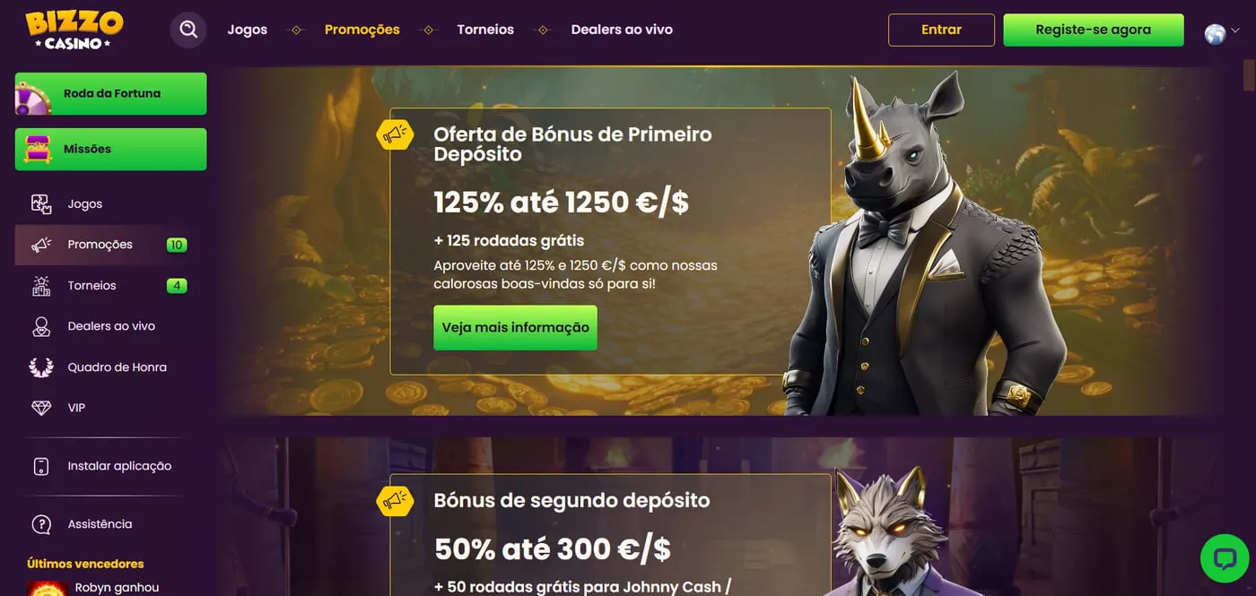This screenshot has width=1256, height=596.
Task: Open Promoções in the top navigation
Action: pyautogui.click(x=362, y=30)
